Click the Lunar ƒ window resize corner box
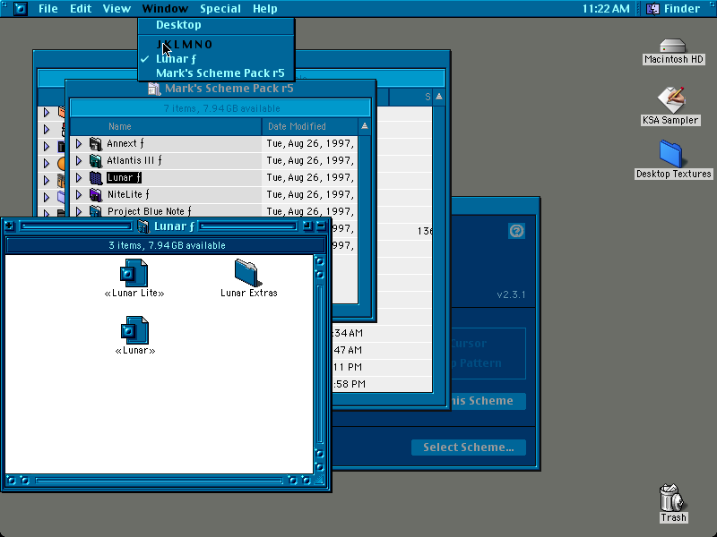This screenshot has height=537, width=717. [320, 481]
